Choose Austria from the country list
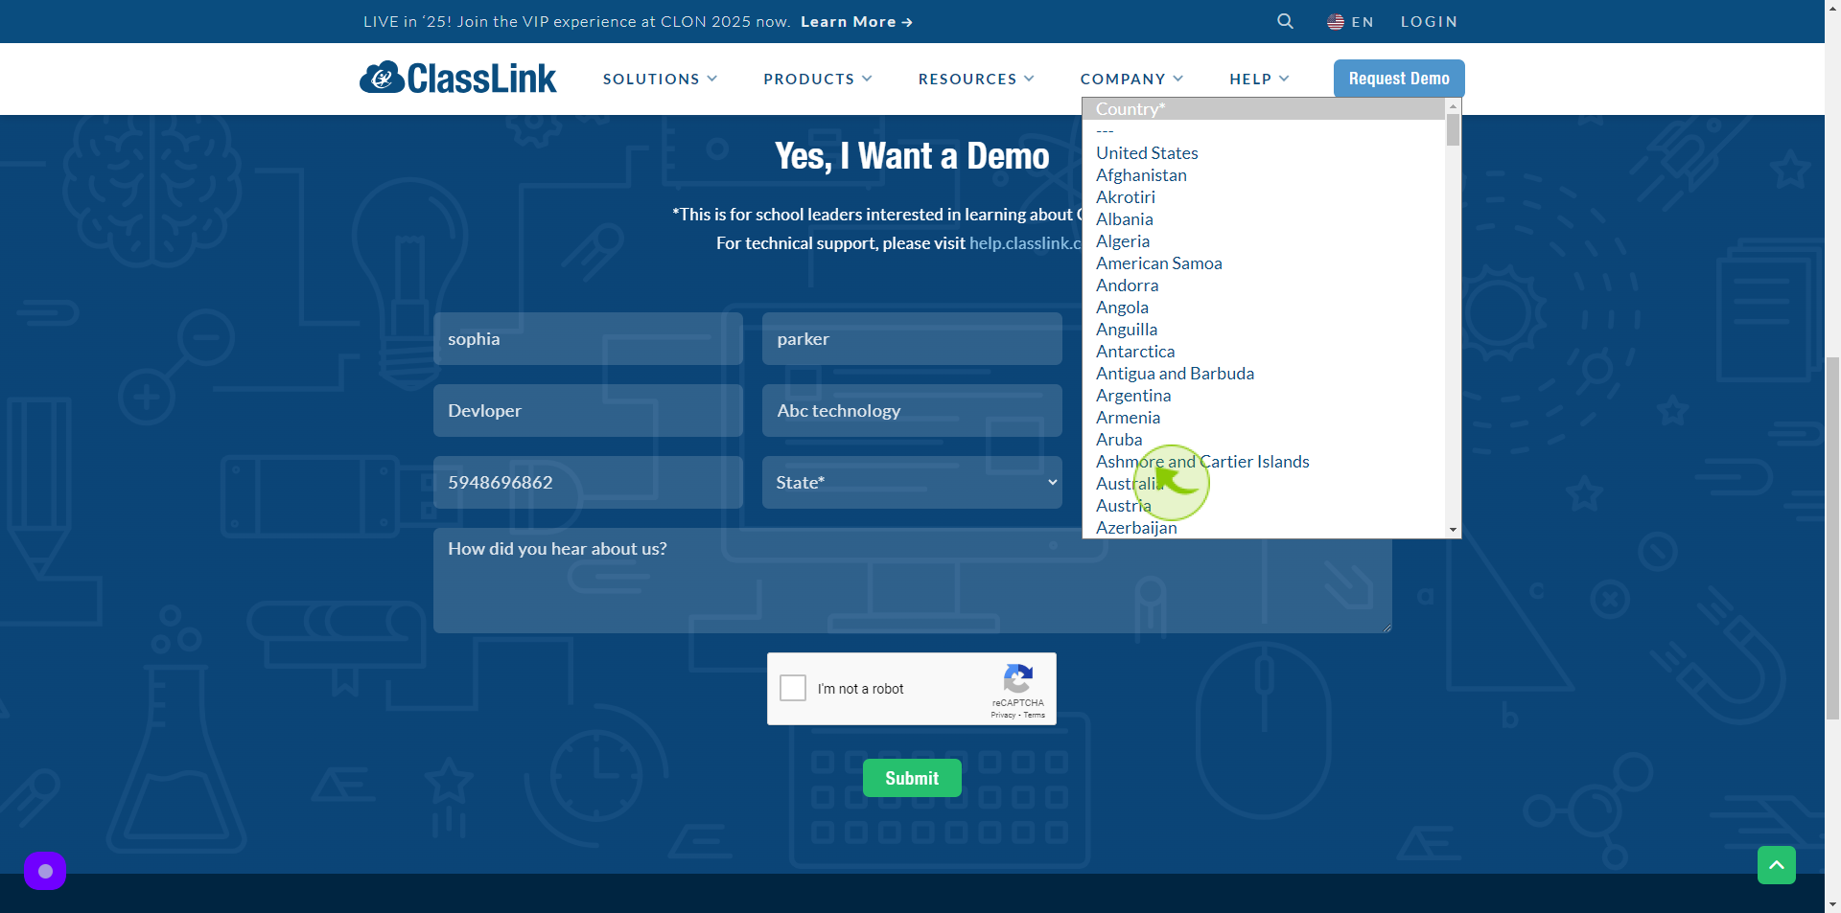1841x913 pixels. click(1264, 506)
